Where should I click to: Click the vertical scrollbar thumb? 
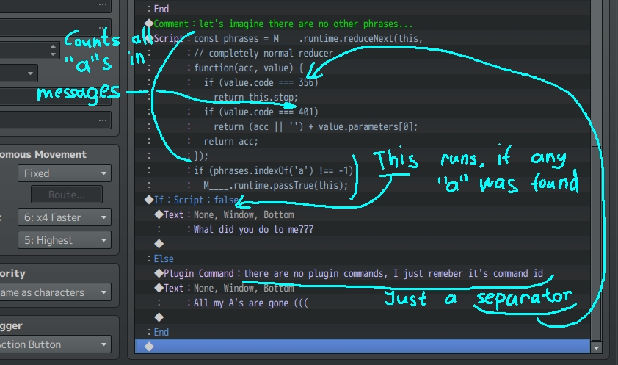[596, 243]
